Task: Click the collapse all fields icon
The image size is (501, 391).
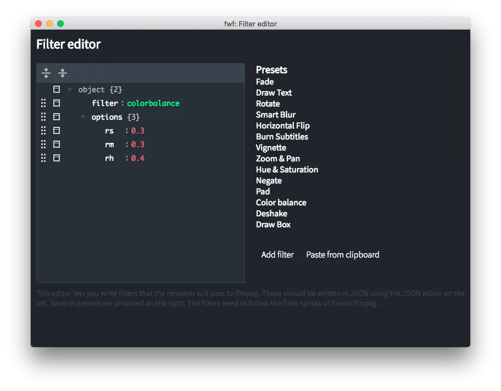Action: click(63, 73)
